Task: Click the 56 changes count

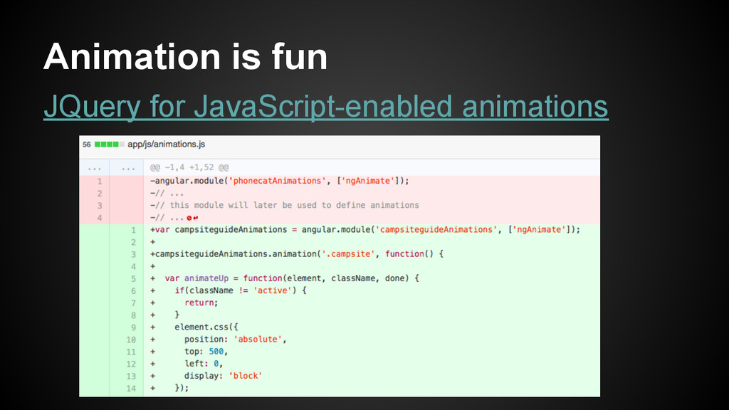Action: tap(86, 144)
